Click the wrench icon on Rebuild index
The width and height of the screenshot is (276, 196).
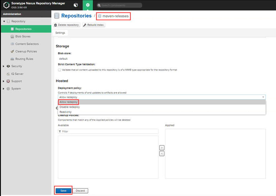click(85, 25)
